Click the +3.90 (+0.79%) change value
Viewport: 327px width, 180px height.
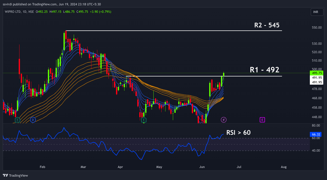pyautogui.click(x=100, y=12)
